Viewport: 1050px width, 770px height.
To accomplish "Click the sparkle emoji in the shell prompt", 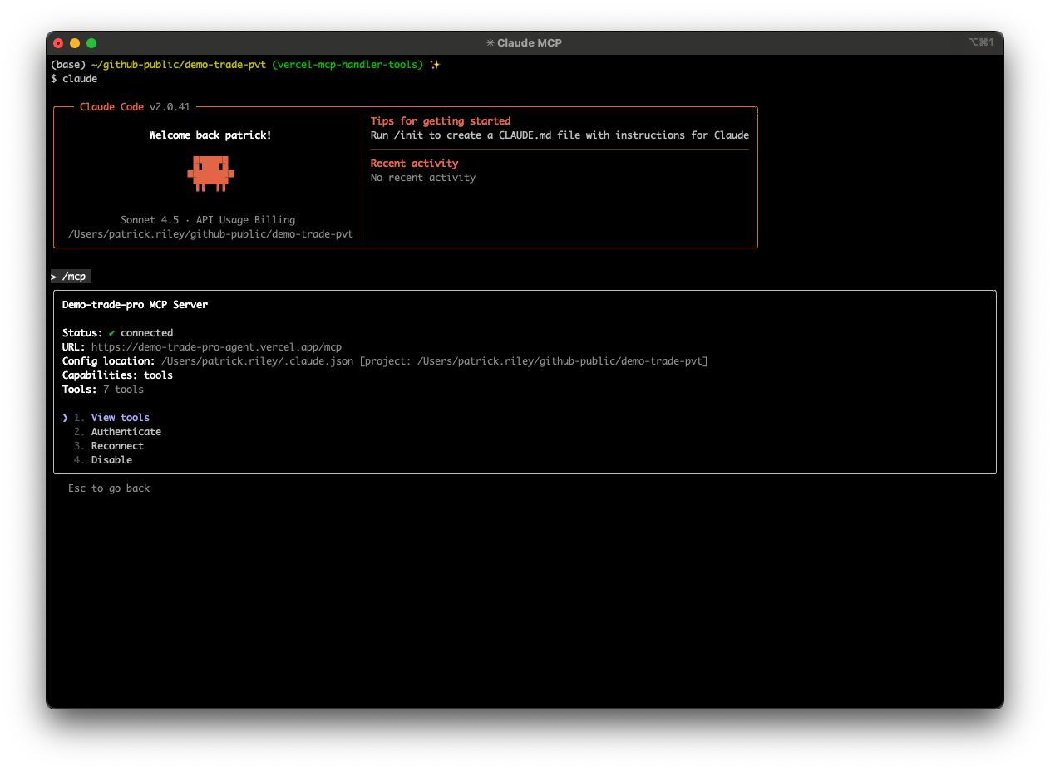I will [434, 65].
